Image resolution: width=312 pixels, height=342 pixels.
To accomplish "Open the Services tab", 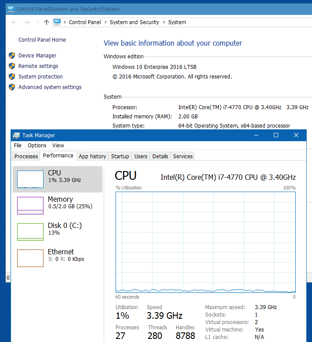I will tap(183, 156).
